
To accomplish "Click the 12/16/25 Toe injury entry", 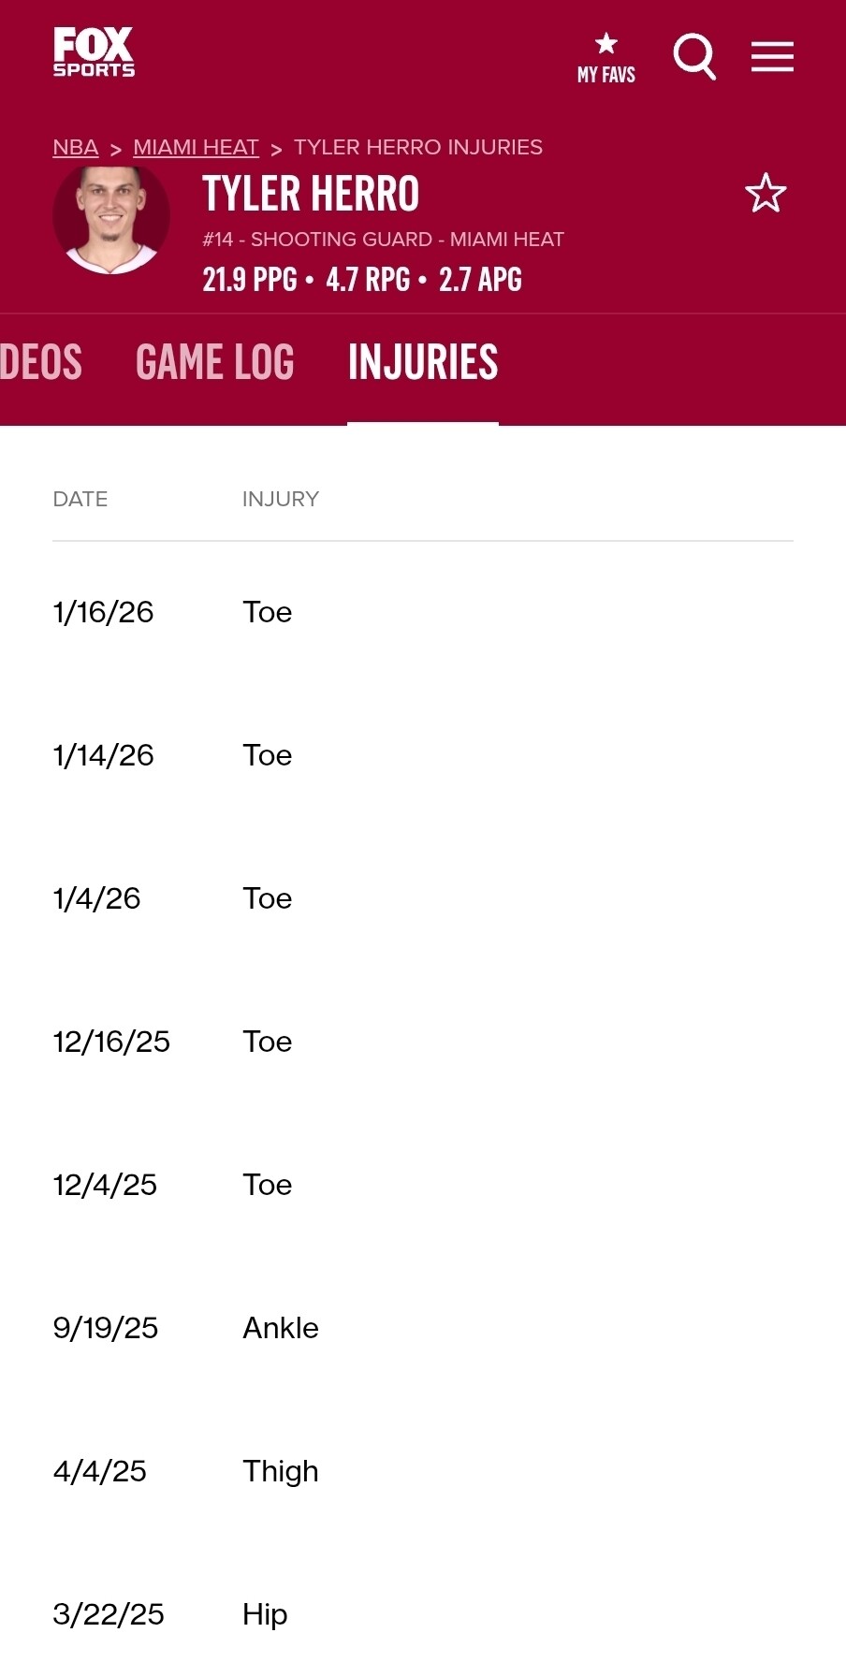I will pos(268,1042).
